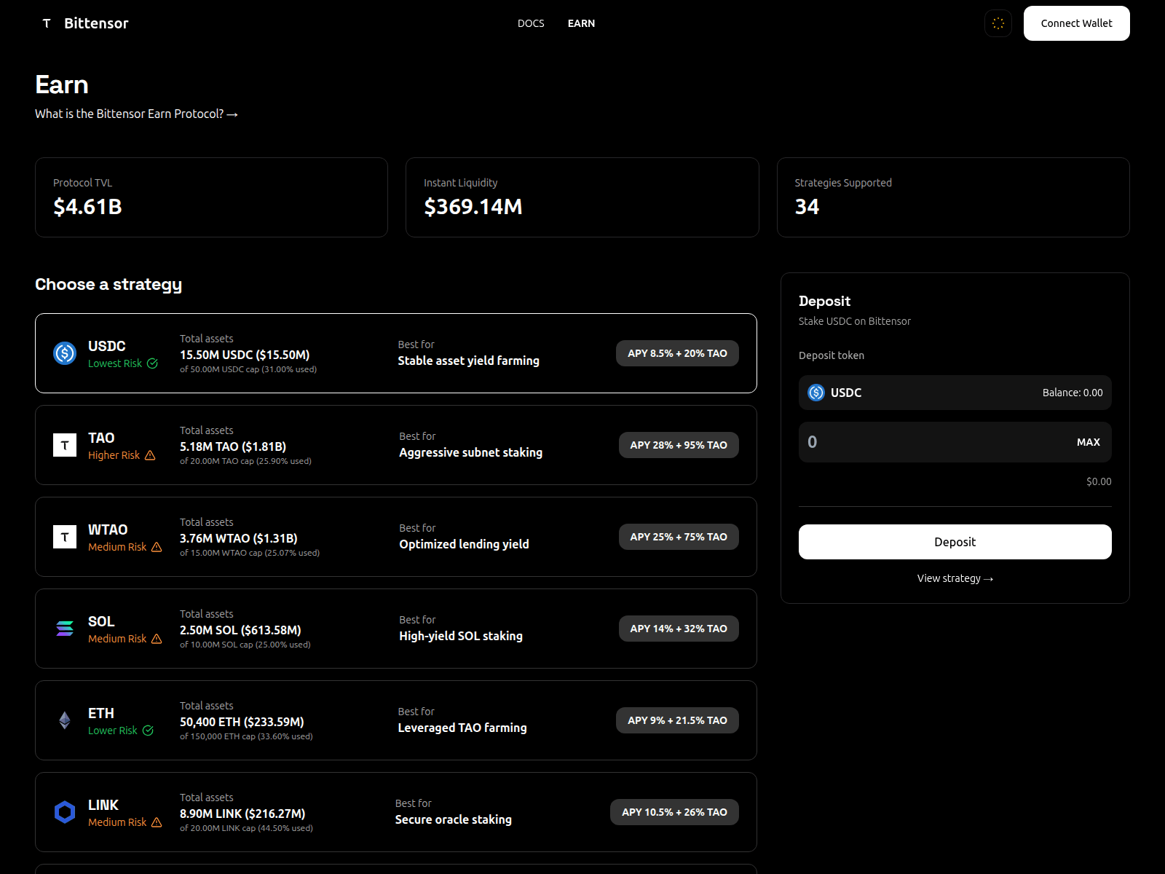Click APY 8.5% + 20% TAO badge

(x=677, y=353)
